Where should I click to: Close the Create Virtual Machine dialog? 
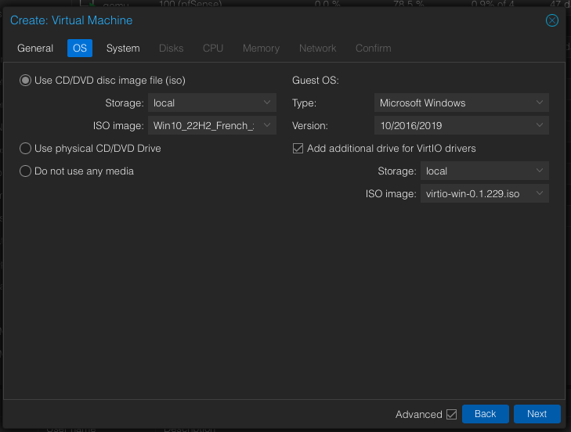click(552, 20)
